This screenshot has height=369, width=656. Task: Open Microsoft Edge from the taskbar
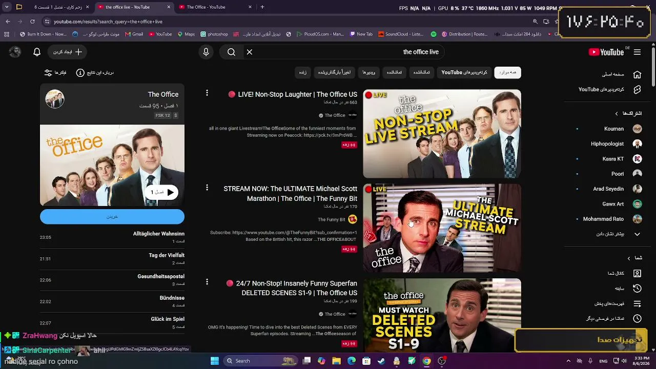(352, 361)
